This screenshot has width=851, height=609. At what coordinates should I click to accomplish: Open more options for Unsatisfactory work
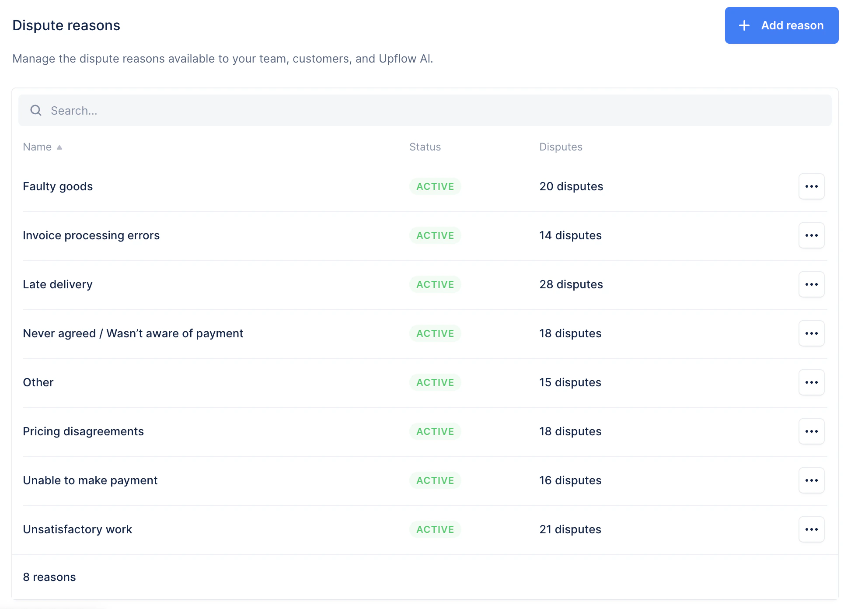[812, 529]
